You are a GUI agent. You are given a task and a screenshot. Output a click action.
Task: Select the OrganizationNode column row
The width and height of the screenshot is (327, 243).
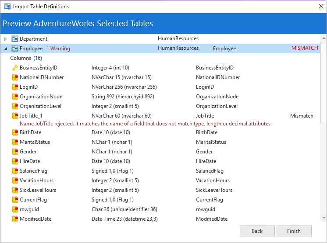(x=41, y=97)
